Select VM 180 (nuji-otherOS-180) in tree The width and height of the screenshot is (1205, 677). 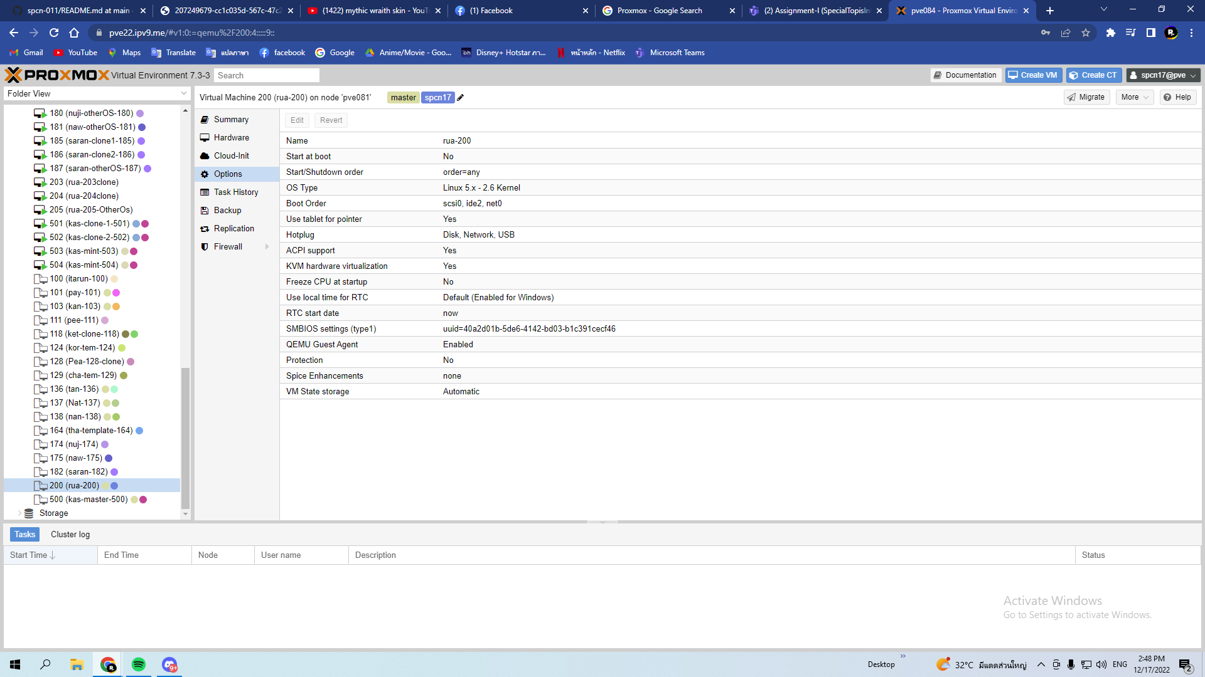(x=92, y=113)
